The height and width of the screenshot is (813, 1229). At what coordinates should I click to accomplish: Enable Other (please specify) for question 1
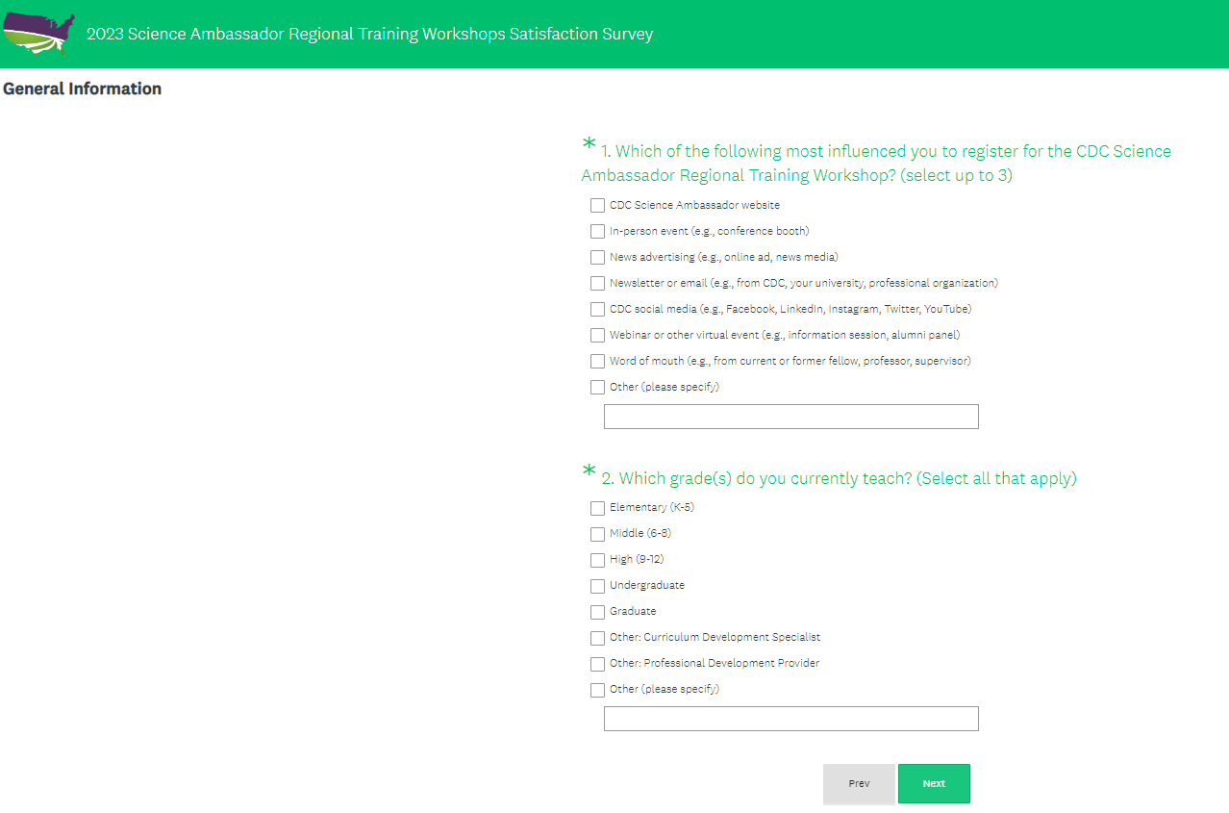point(597,388)
